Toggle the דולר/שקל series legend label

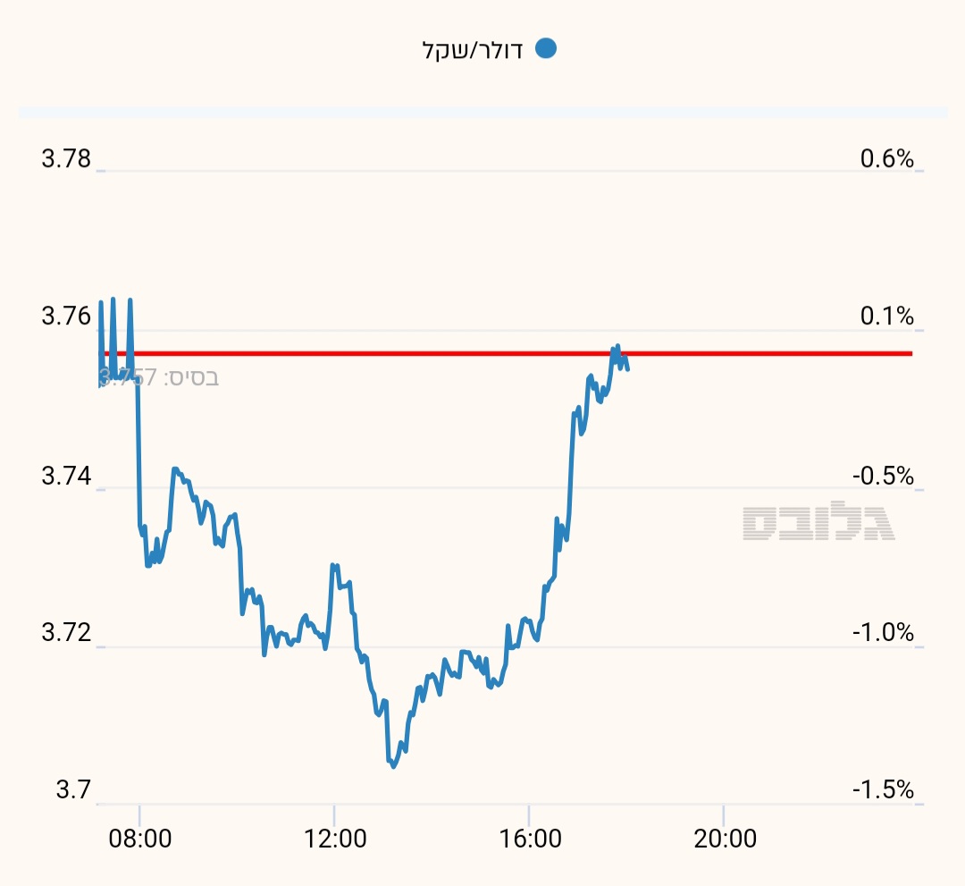click(473, 50)
